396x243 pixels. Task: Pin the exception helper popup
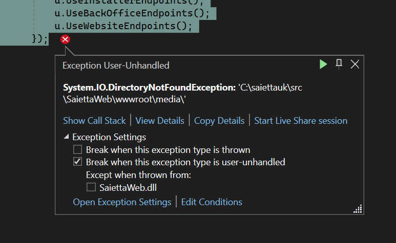(339, 63)
